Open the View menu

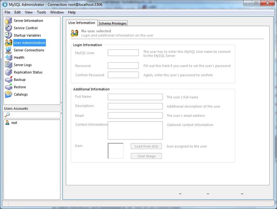pos(29,12)
